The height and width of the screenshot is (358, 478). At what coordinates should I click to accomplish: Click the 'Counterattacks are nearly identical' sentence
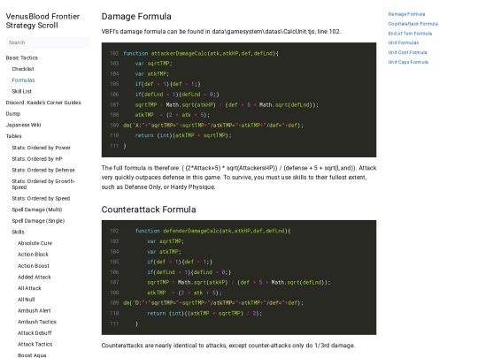[x=228, y=346]
